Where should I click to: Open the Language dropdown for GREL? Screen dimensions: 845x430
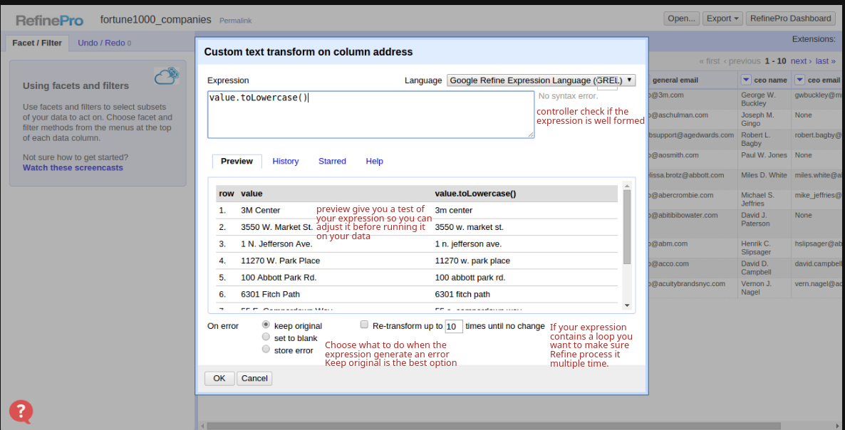541,80
